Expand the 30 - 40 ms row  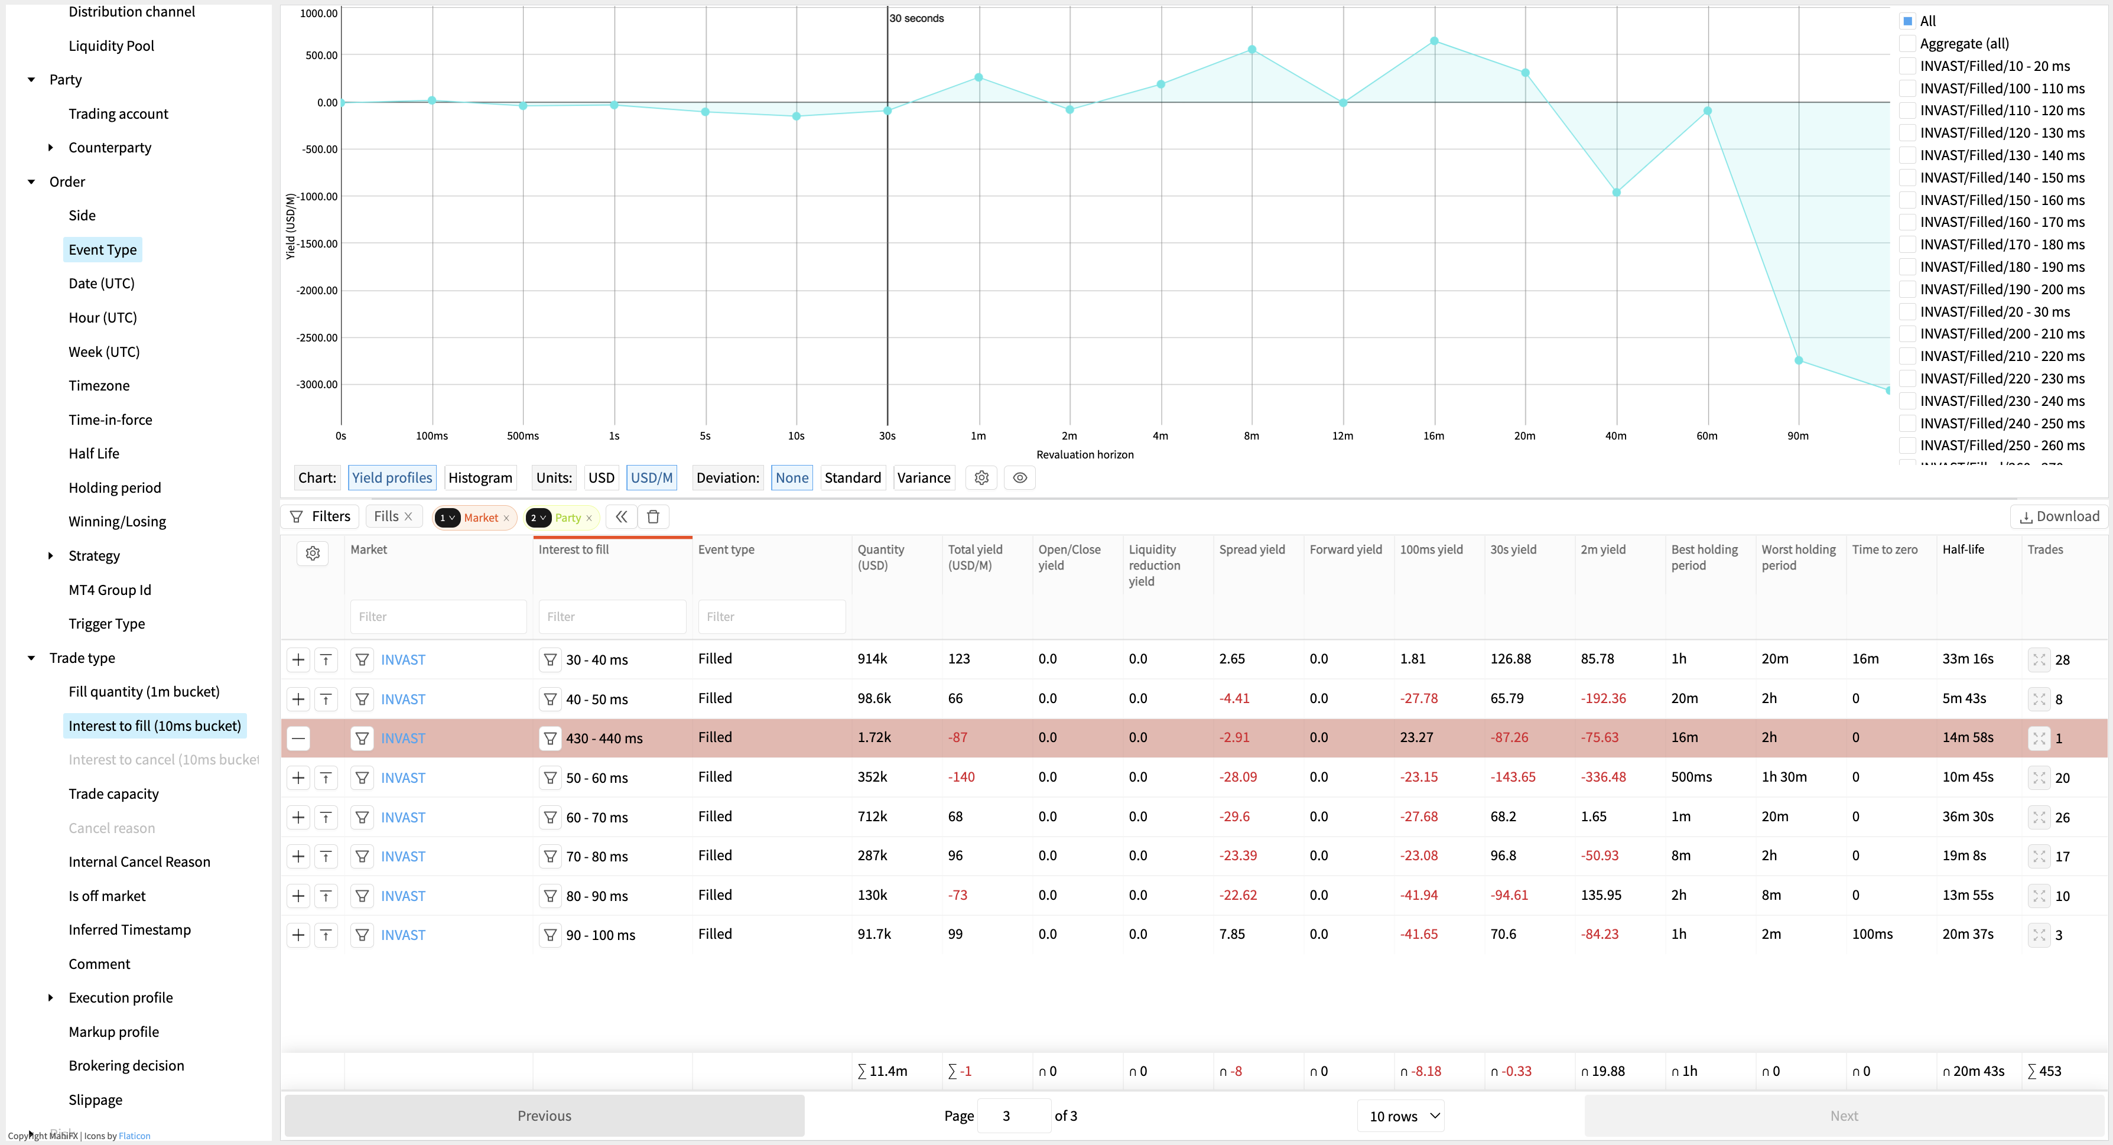click(x=298, y=659)
